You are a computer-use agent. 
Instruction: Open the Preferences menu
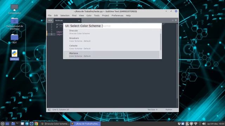coord(117,15)
